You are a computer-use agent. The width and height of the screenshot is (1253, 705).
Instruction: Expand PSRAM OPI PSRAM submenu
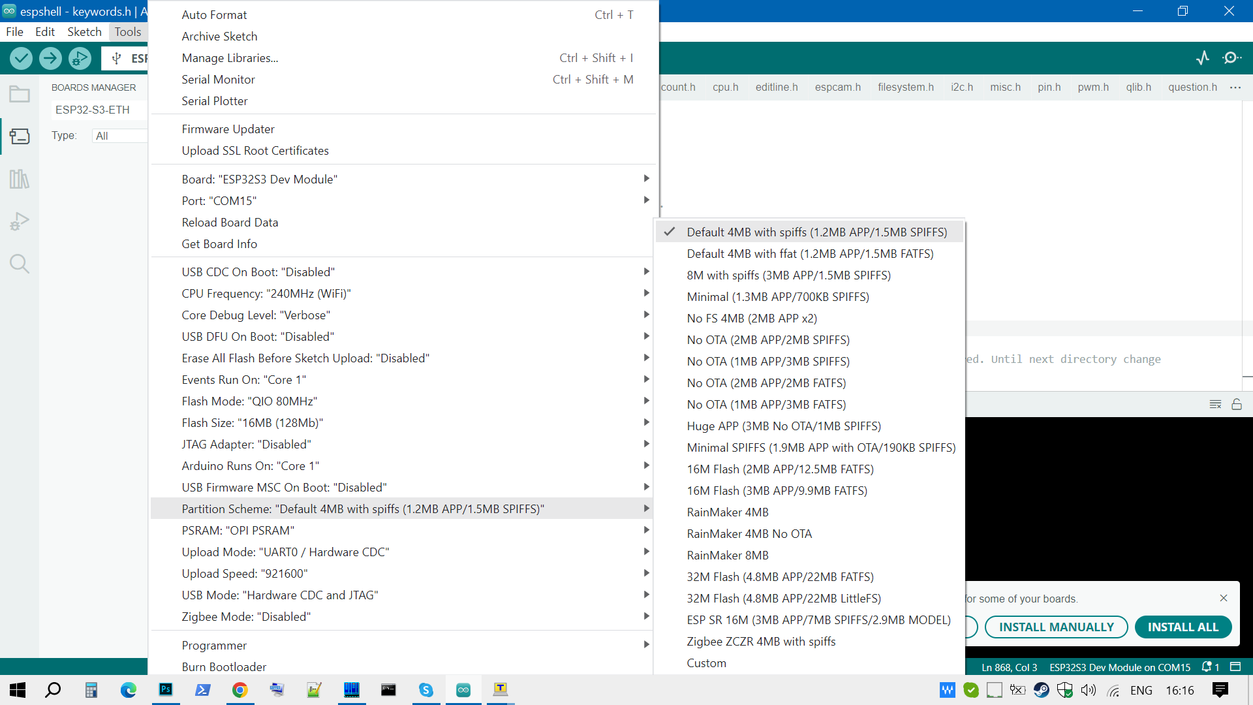[403, 531]
